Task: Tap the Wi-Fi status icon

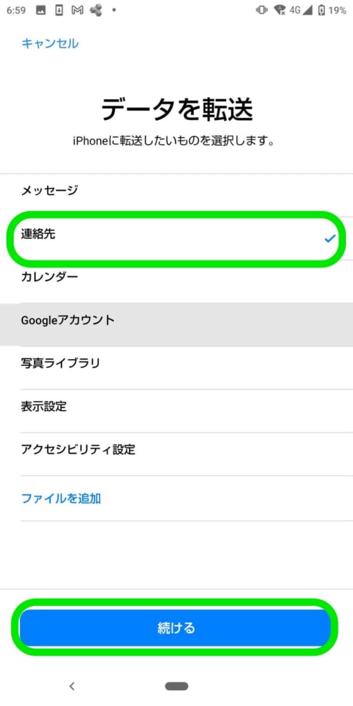Action: [280, 10]
